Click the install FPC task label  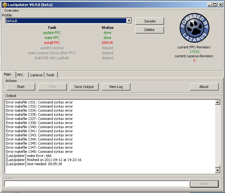click(52, 43)
